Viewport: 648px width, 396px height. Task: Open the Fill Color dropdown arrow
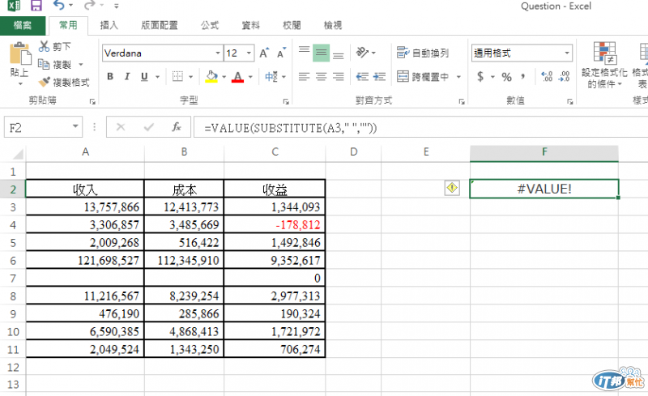pyautogui.click(x=224, y=77)
